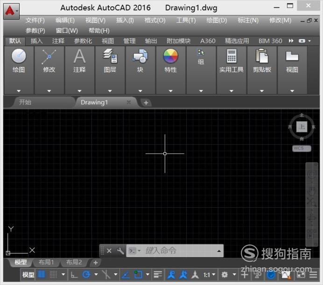Open the Block (块) panel icon

point(140,56)
